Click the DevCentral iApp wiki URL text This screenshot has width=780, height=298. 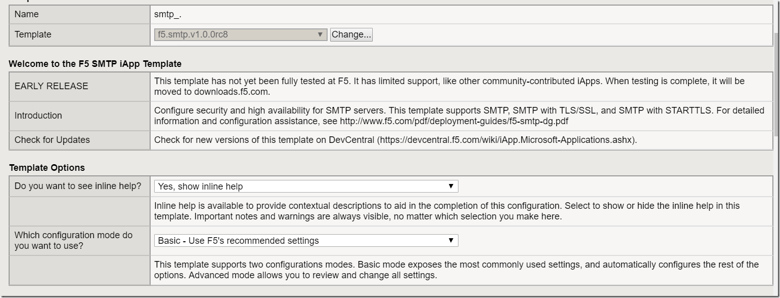click(x=506, y=140)
